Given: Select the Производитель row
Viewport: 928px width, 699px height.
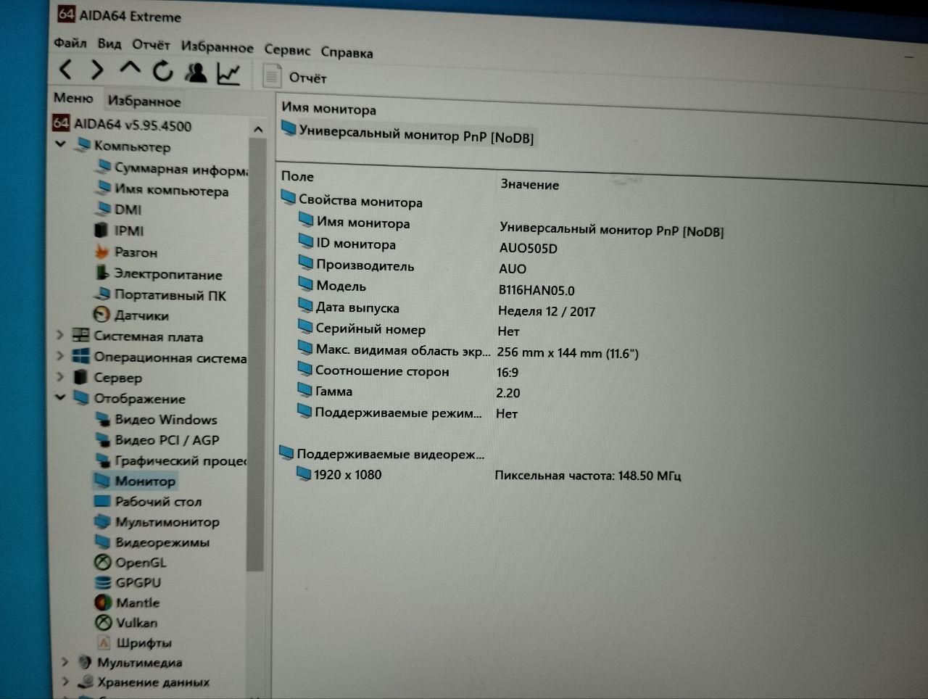Looking at the screenshot, I should click(412, 266).
